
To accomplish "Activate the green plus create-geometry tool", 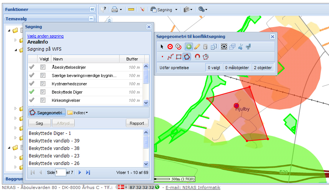I will [188, 47].
